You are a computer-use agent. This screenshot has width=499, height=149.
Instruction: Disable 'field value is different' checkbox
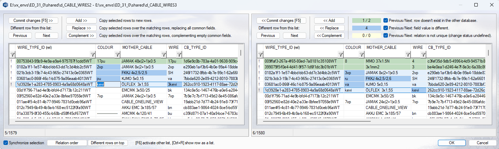click(x=386, y=28)
